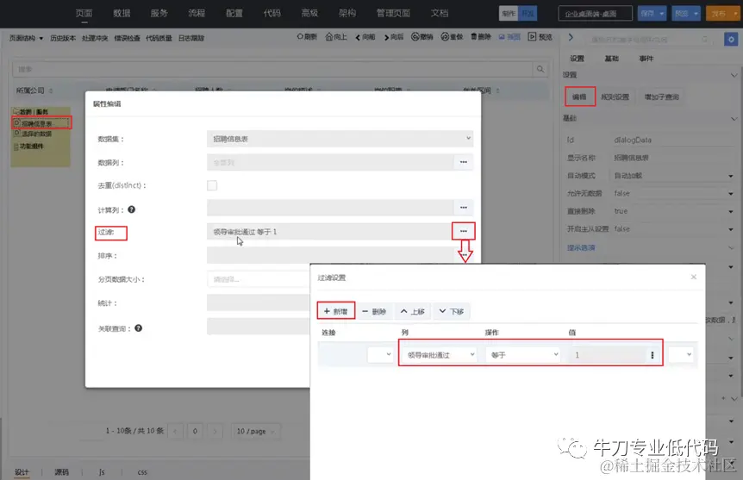
Task: Open the 代码 top menu
Action: (272, 13)
